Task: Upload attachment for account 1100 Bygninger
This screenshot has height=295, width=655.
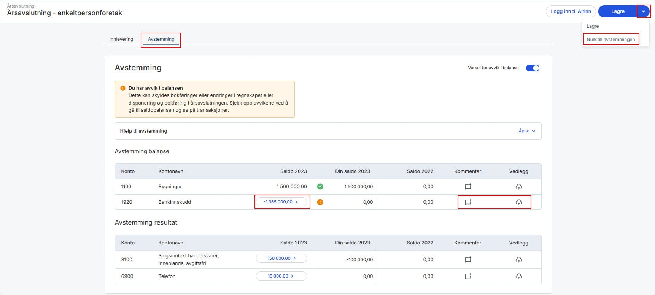Action: point(518,187)
